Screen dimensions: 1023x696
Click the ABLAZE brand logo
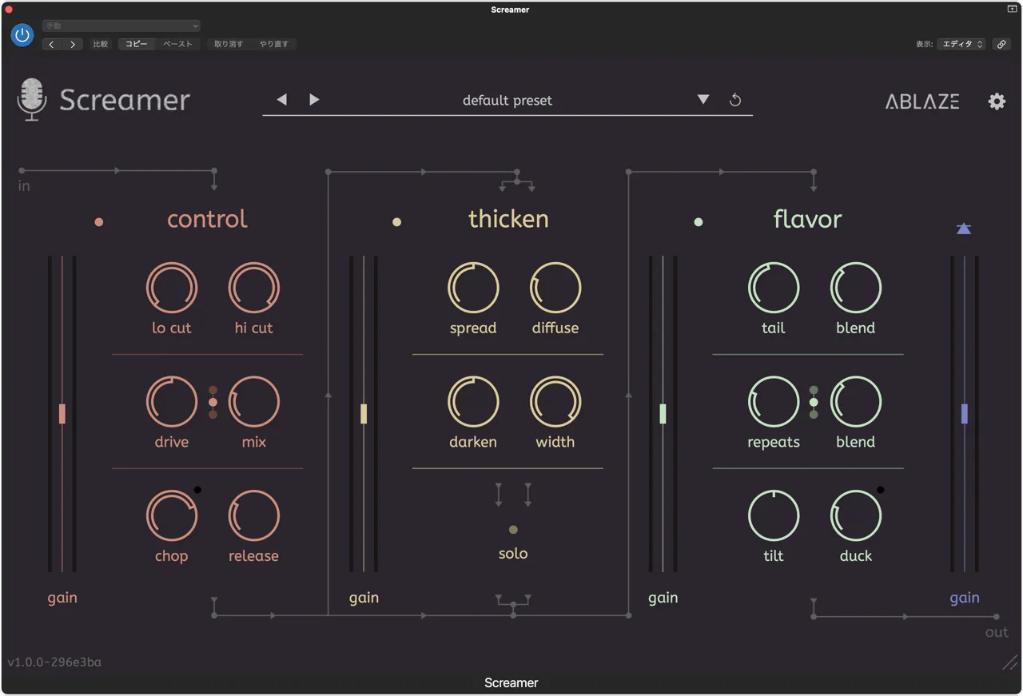tap(922, 101)
